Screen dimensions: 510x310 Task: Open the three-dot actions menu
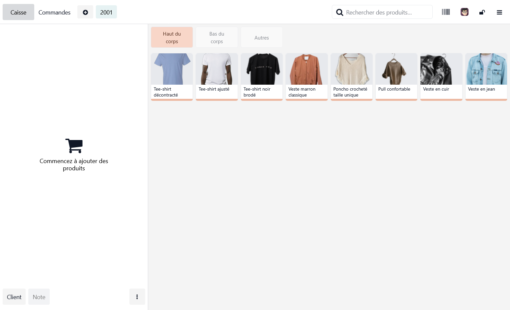click(x=137, y=296)
